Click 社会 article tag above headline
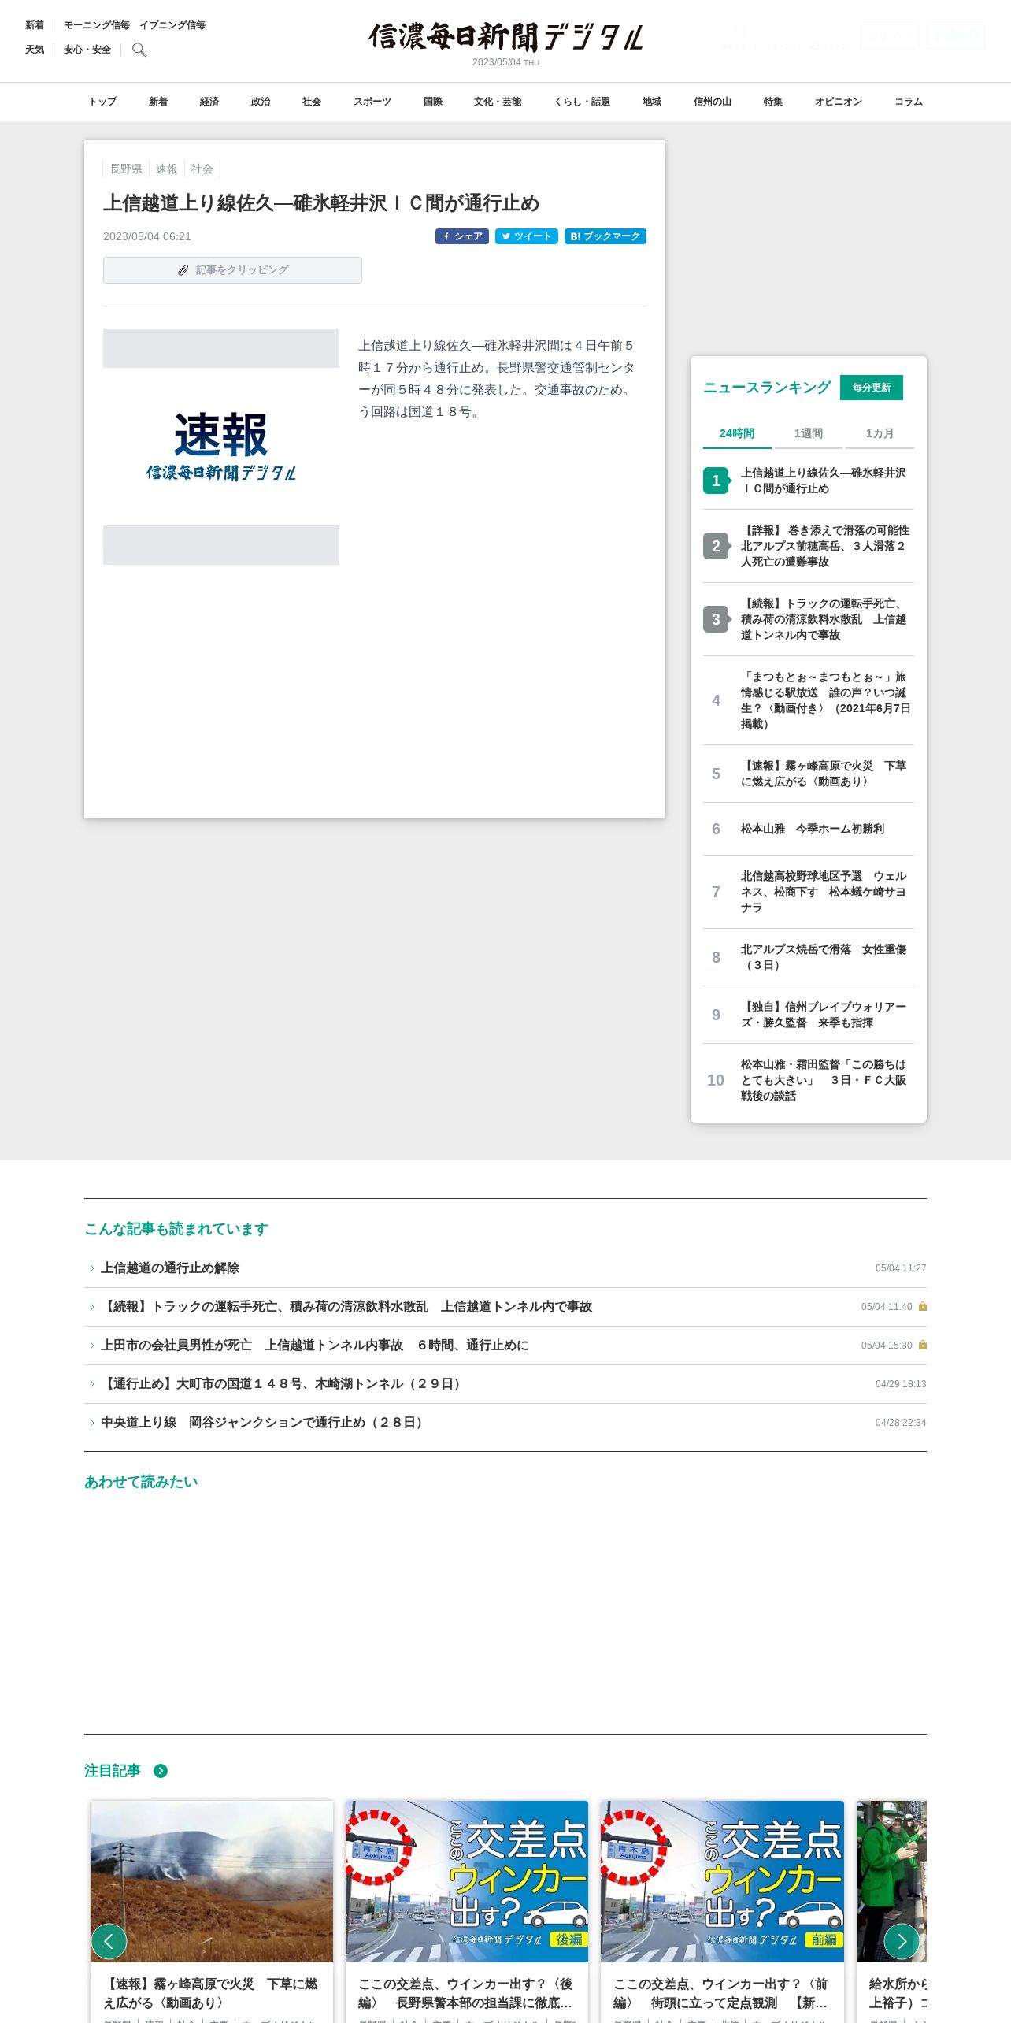Screen dimensions: 1011x2023 pyautogui.click(x=202, y=169)
